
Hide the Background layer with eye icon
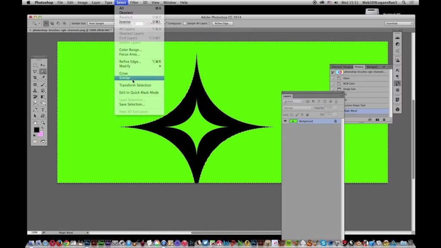(x=285, y=121)
